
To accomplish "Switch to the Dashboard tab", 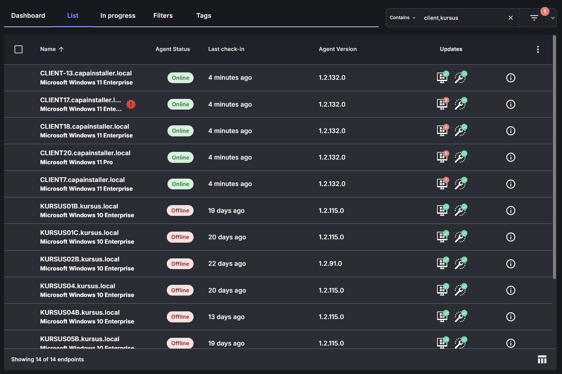I will pyautogui.click(x=28, y=16).
